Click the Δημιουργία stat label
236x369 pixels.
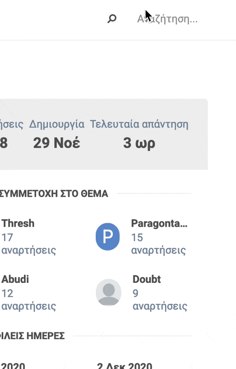tap(57, 124)
